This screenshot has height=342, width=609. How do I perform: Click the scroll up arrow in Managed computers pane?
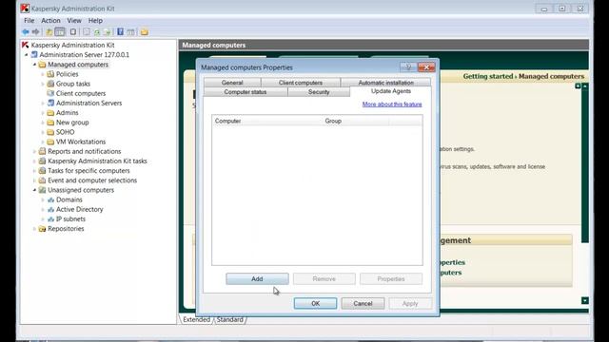[585, 85]
